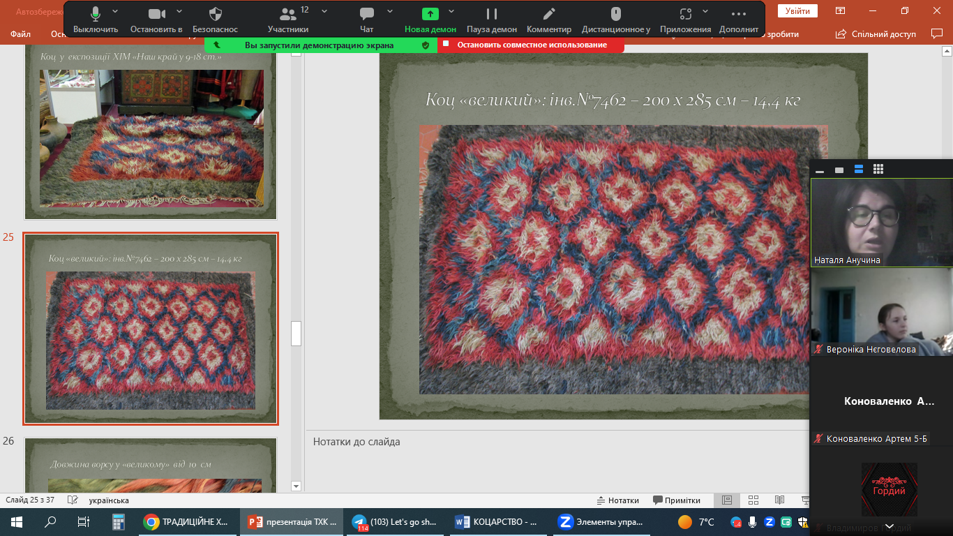The image size is (953, 536).
Task: Select slide 25 thumbnail
Action: coord(151,329)
